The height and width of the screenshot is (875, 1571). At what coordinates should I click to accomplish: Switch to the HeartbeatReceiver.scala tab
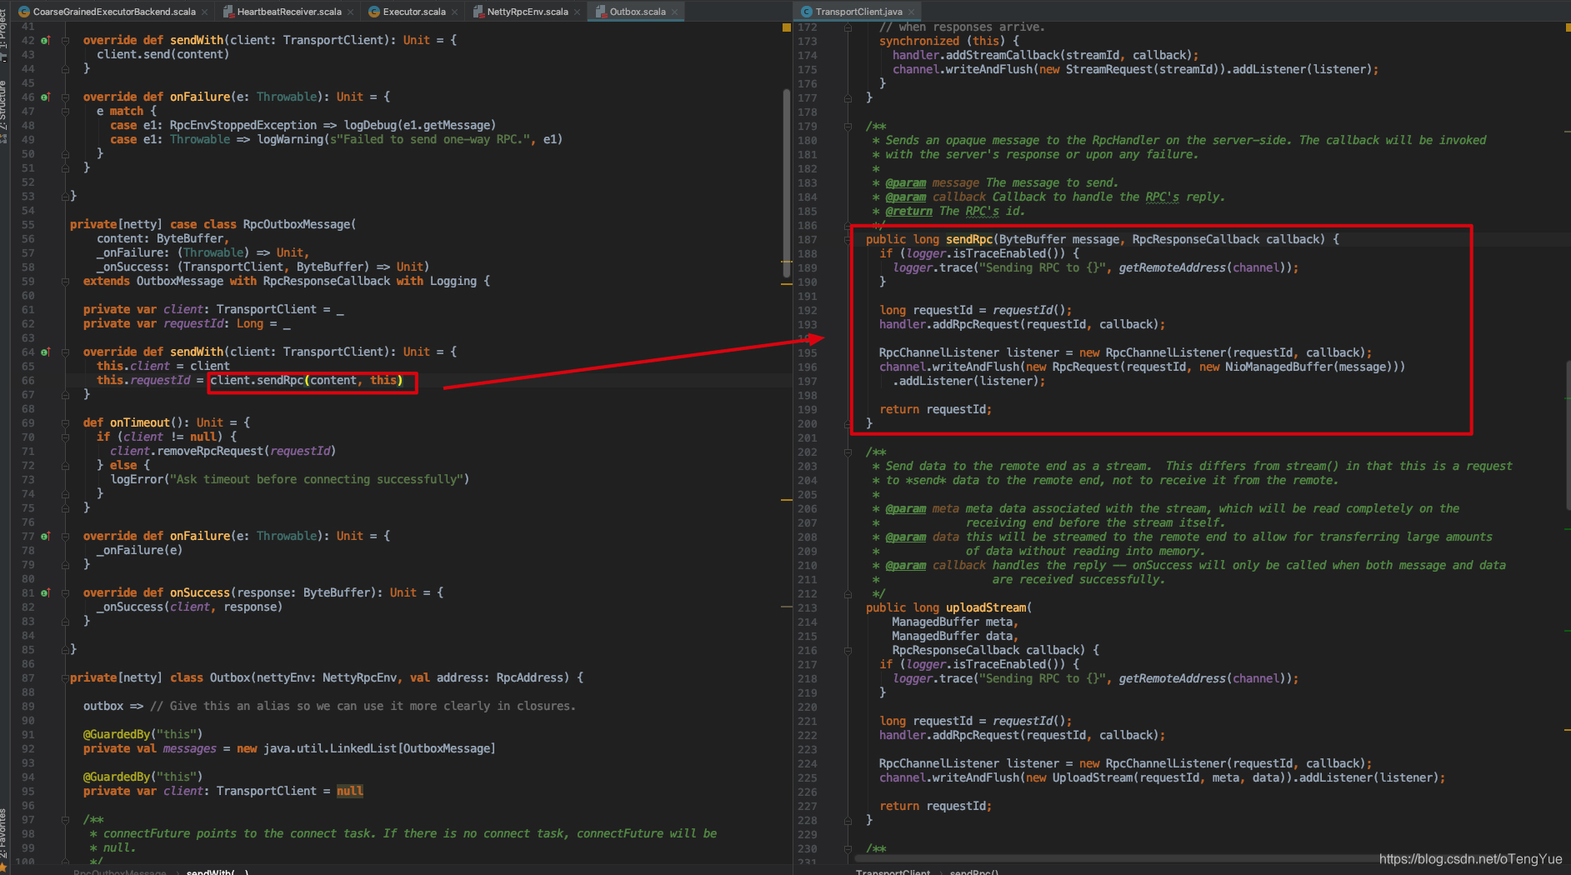289,12
